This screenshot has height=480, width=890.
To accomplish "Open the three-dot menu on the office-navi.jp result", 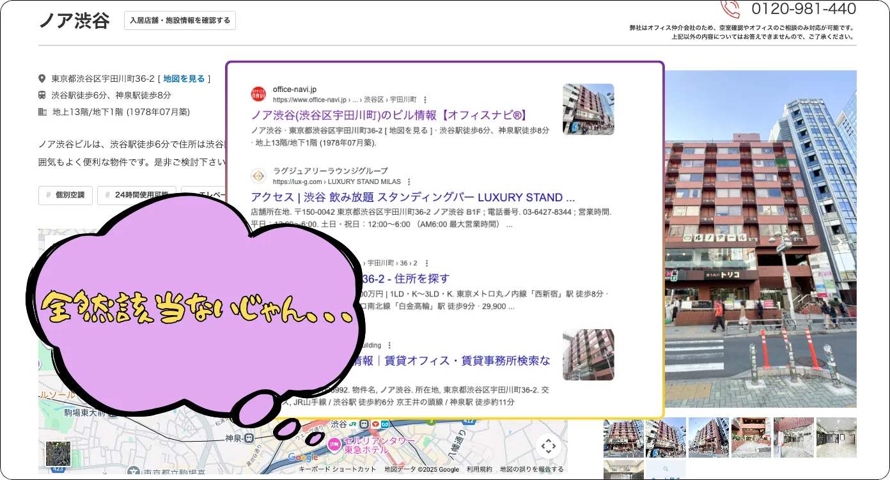I will coord(425,99).
